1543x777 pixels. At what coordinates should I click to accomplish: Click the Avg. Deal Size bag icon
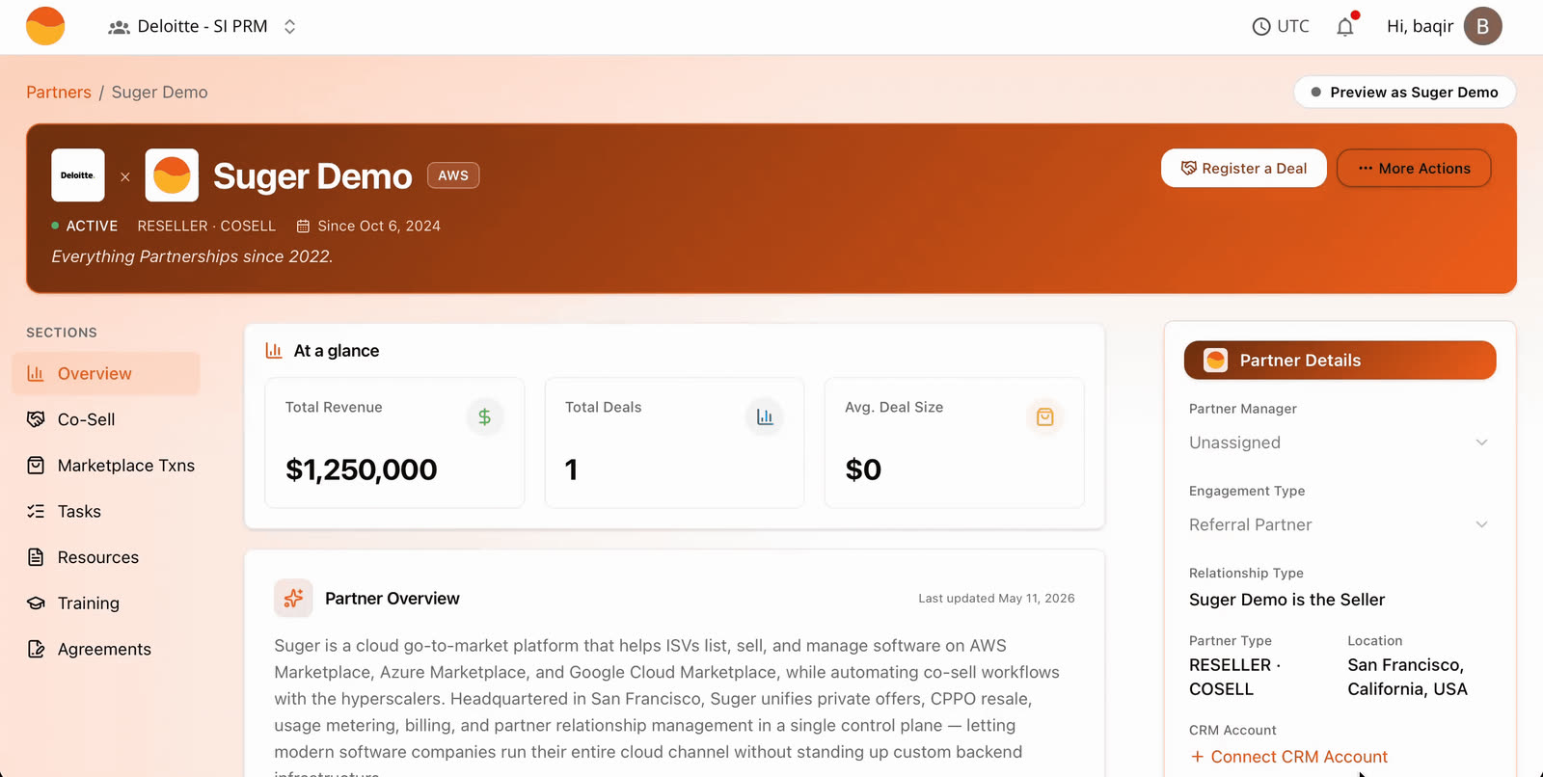click(1044, 417)
